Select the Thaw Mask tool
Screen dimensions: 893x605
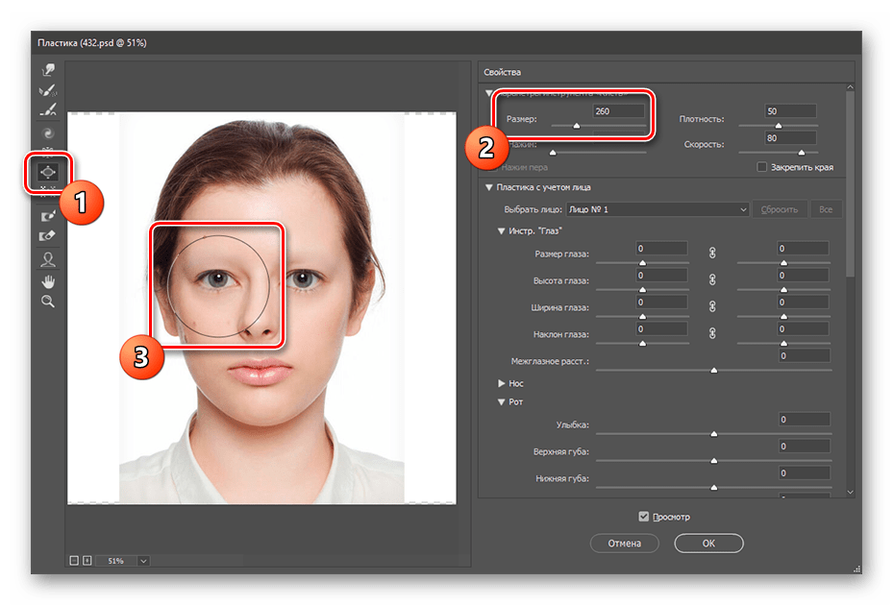(48, 235)
